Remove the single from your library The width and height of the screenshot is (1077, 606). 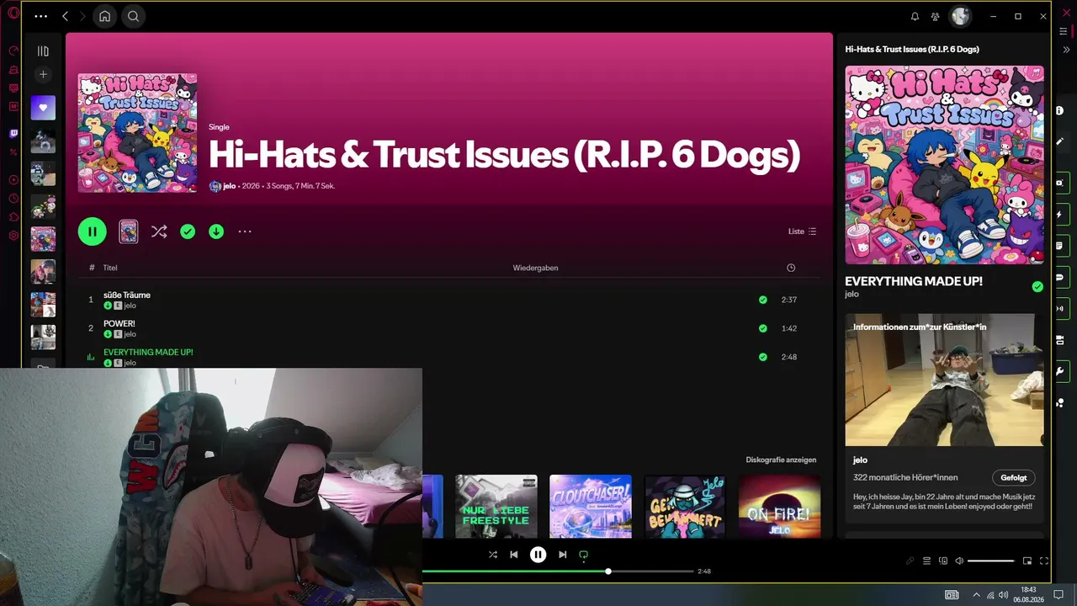[188, 231]
